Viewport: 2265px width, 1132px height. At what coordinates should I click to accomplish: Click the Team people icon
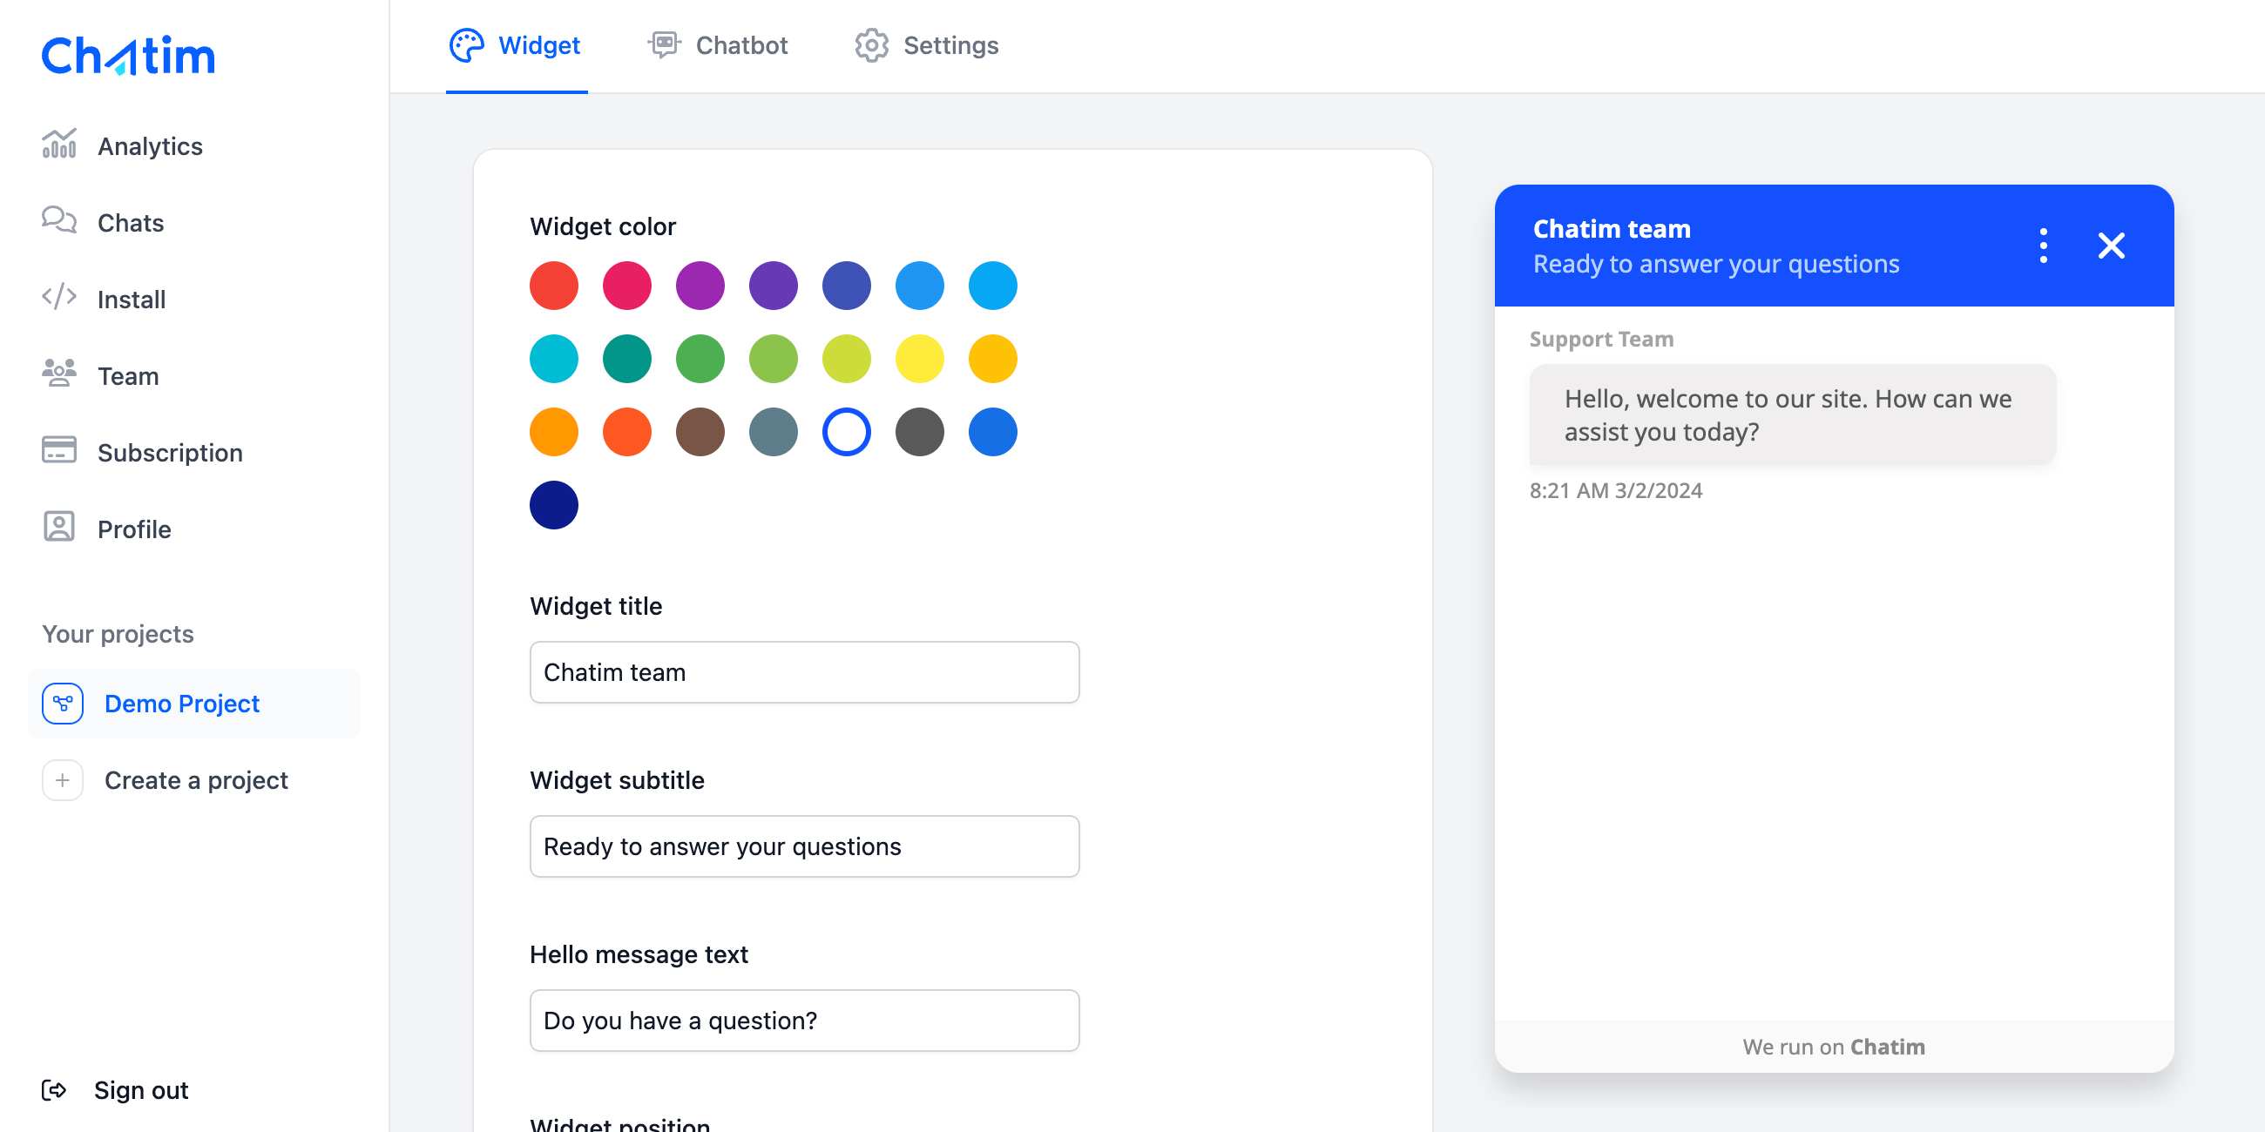[59, 374]
